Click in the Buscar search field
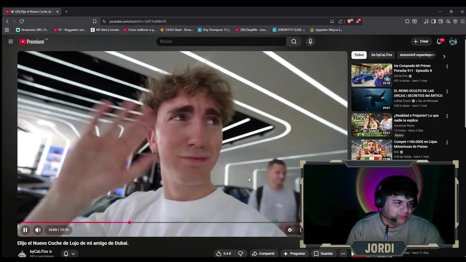Viewport: 466px width, 262px height. (221, 41)
